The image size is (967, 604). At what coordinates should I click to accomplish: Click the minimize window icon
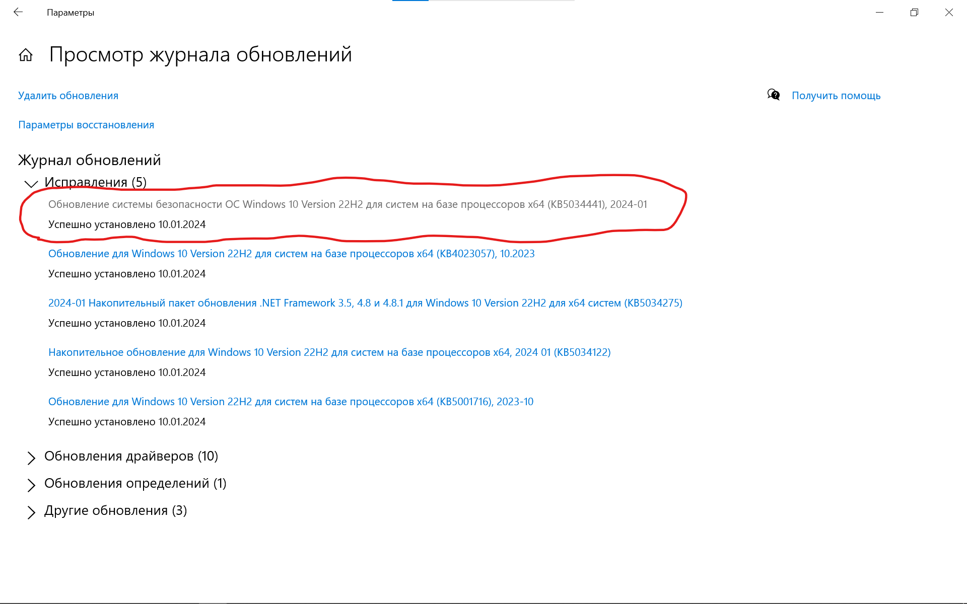(878, 11)
